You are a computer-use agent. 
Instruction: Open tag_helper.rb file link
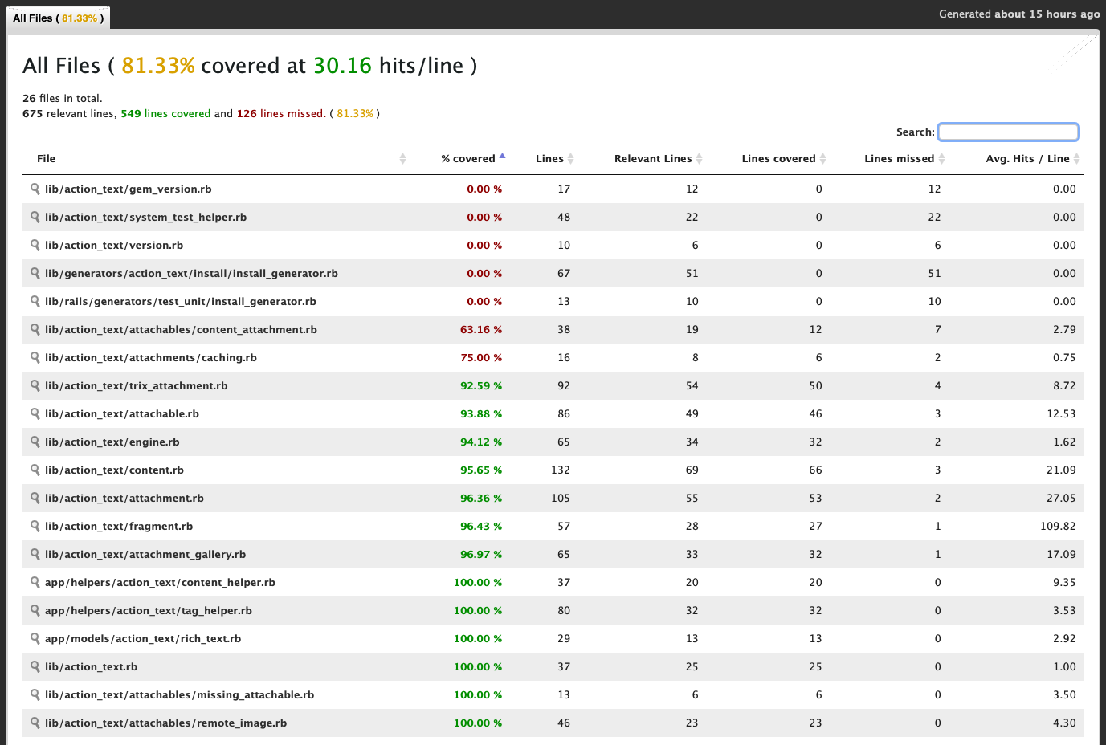(149, 611)
